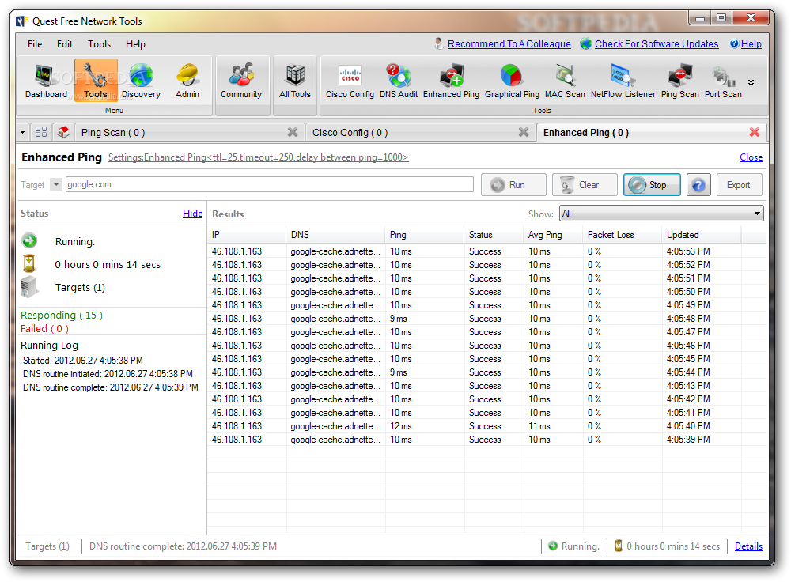Viewport: 791px width, 582px height.
Task: Open the Community section
Action: tap(241, 81)
